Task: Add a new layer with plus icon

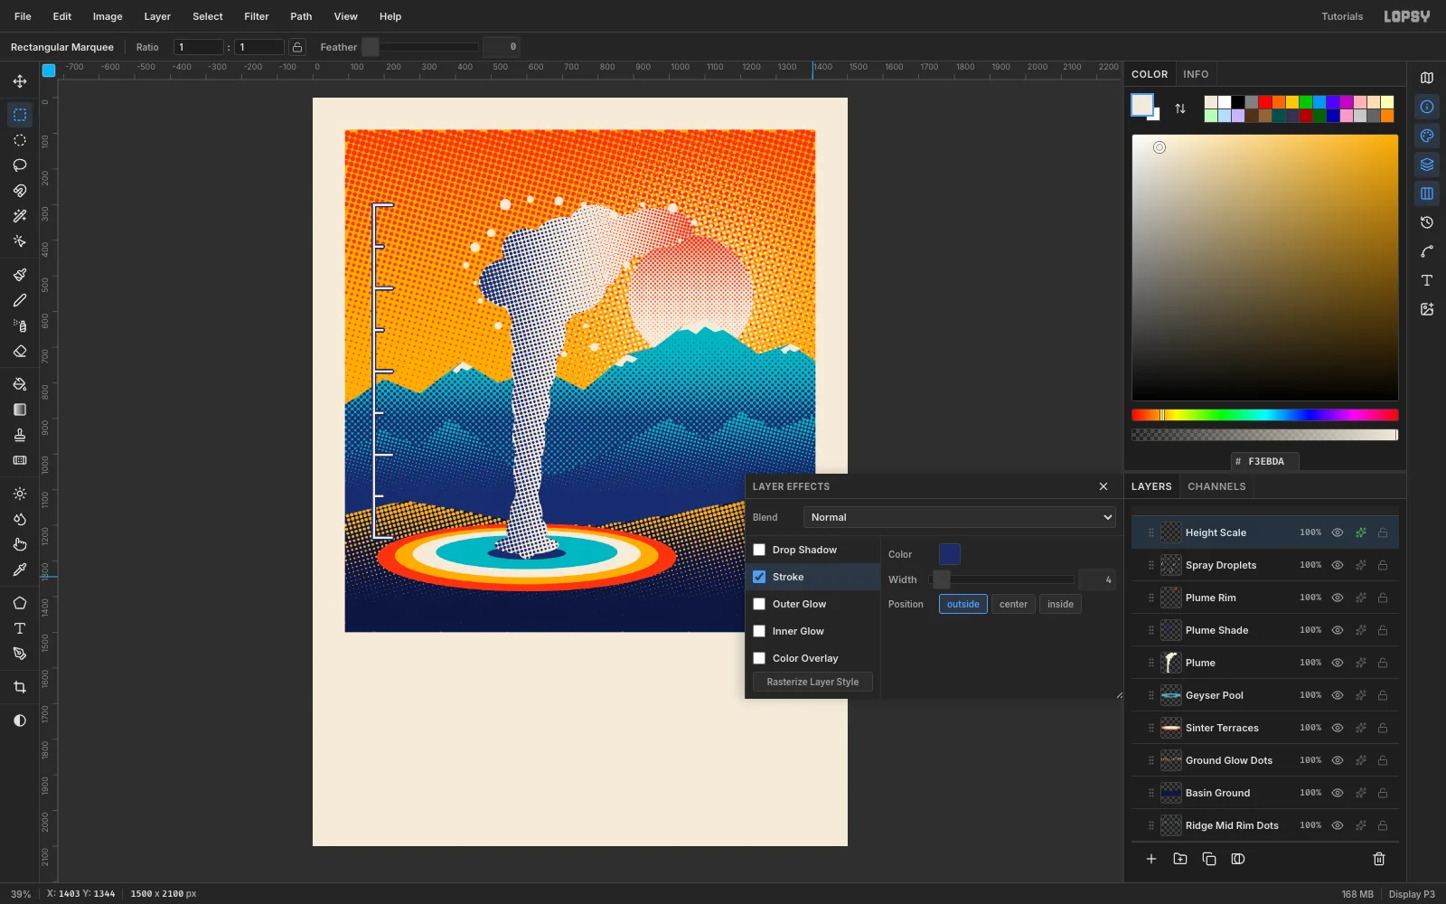Action: [1151, 859]
